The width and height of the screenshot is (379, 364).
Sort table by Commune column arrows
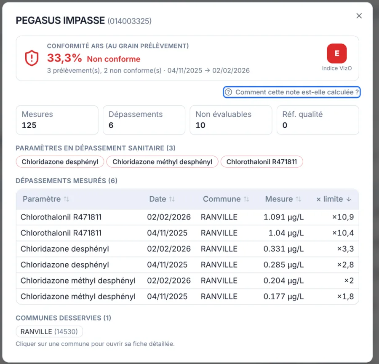point(246,199)
